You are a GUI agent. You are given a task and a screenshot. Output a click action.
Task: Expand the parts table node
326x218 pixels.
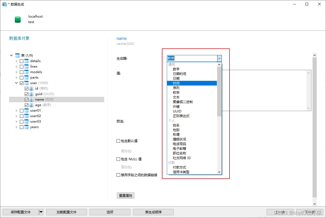pyautogui.click(x=16, y=78)
